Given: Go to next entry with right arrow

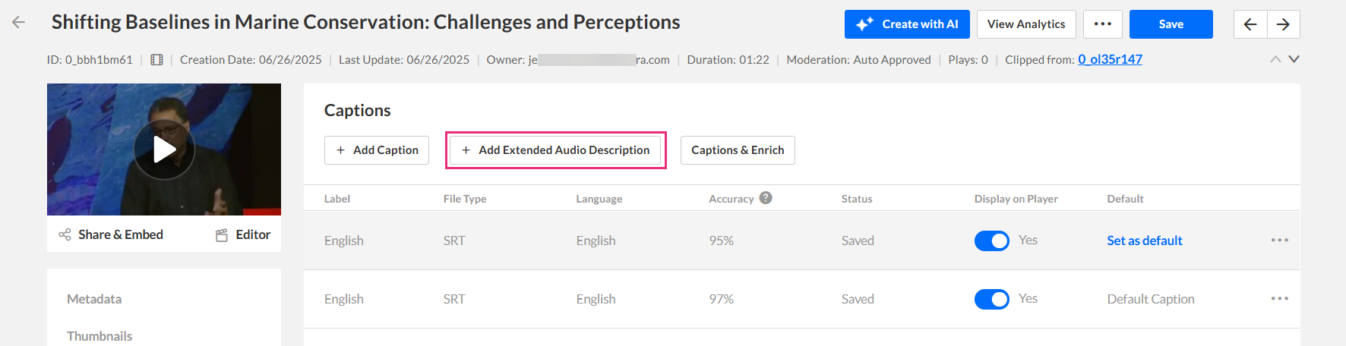Looking at the screenshot, I should pyautogui.click(x=1283, y=24).
